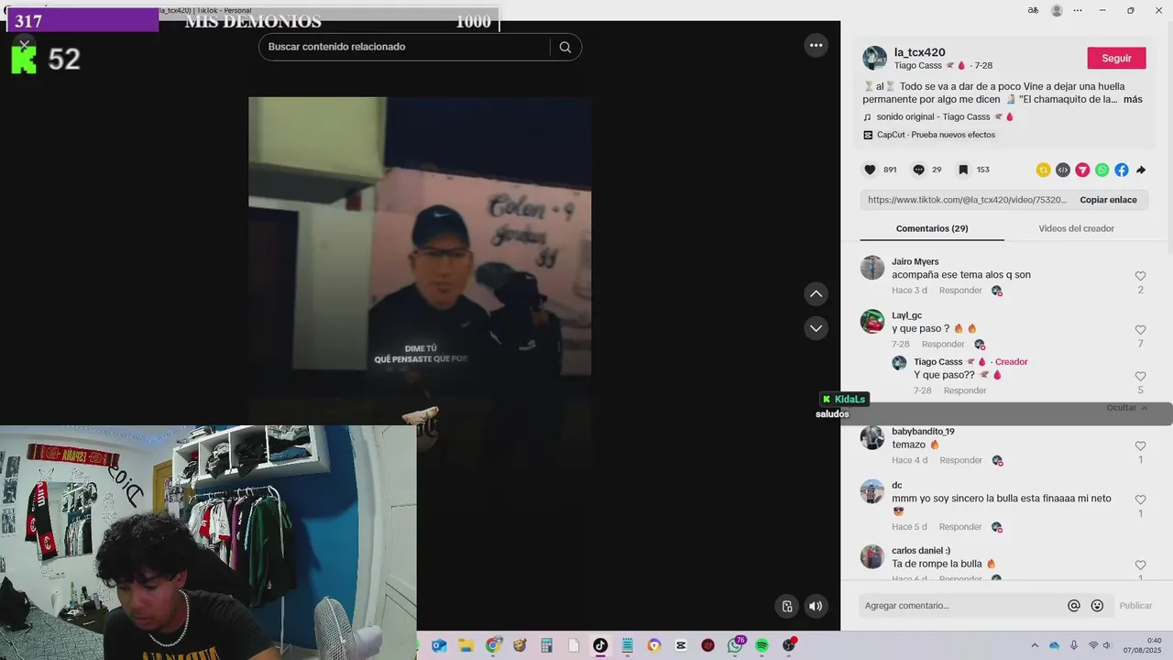Reply to Tiago Casss creator comment
Screen dimensions: 1173x660
click(x=965, y=390)
